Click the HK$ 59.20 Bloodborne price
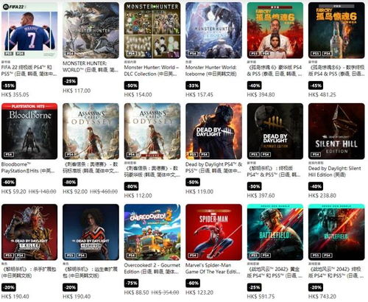Screen dimensions: 368x302 pyautogui.click(x=13, y=192)
